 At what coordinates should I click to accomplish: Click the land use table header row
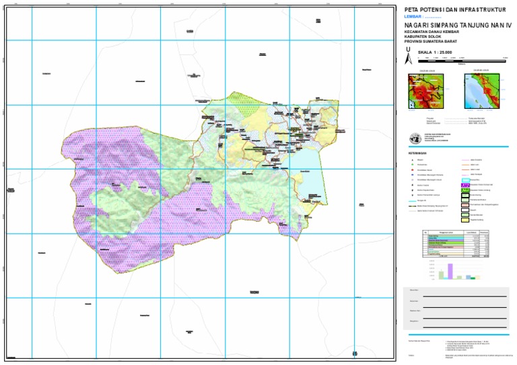click(464, 232)
